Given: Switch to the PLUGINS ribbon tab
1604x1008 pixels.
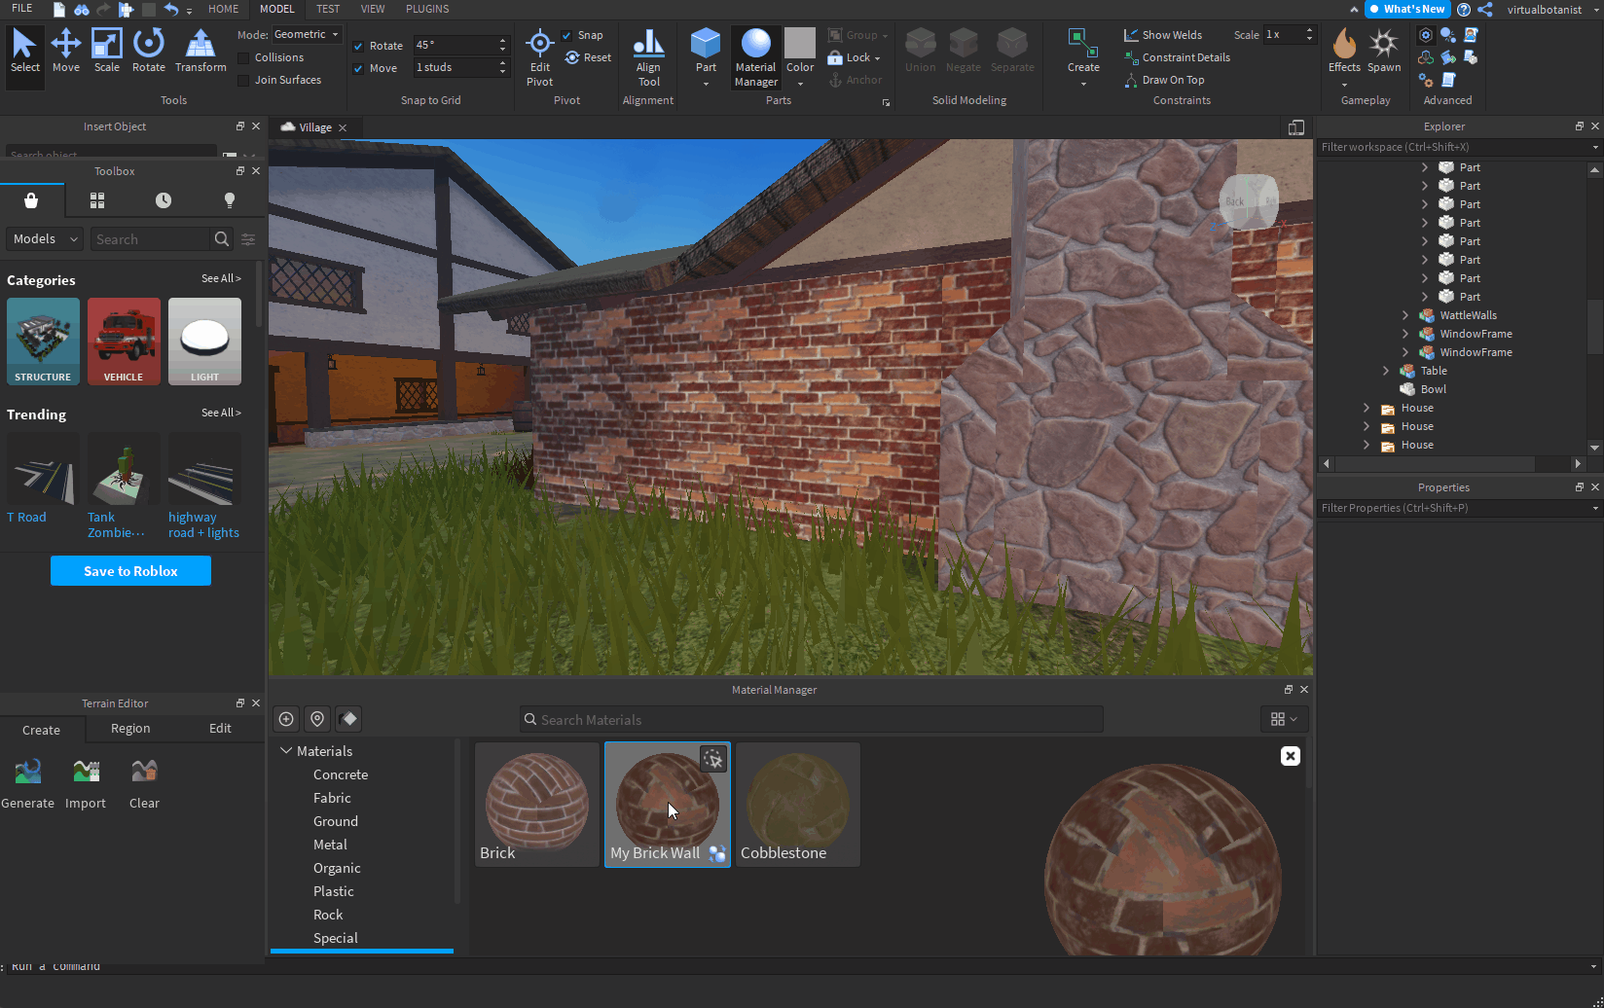Looking at the screenshot, I should coord(427,9).
